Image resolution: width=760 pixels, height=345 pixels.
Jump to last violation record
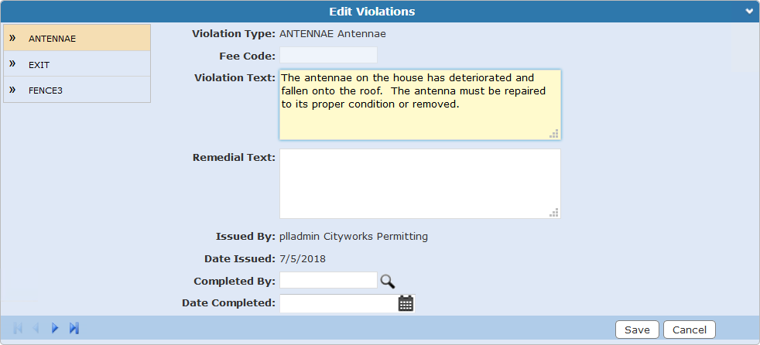74,328
